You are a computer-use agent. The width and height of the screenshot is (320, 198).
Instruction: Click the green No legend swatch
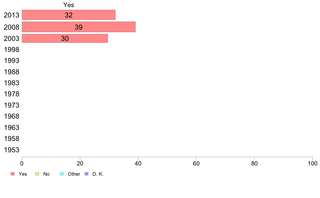pos(37,174)
